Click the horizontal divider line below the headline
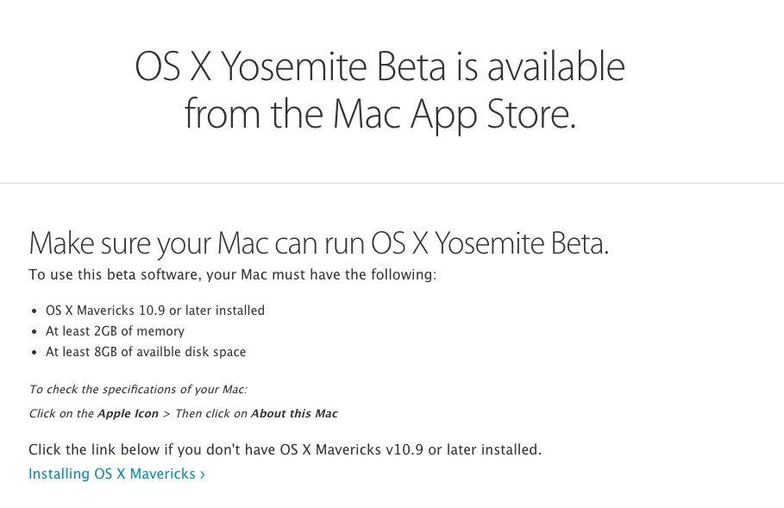The width and height of the screenshot is (784, 508). 392,183
